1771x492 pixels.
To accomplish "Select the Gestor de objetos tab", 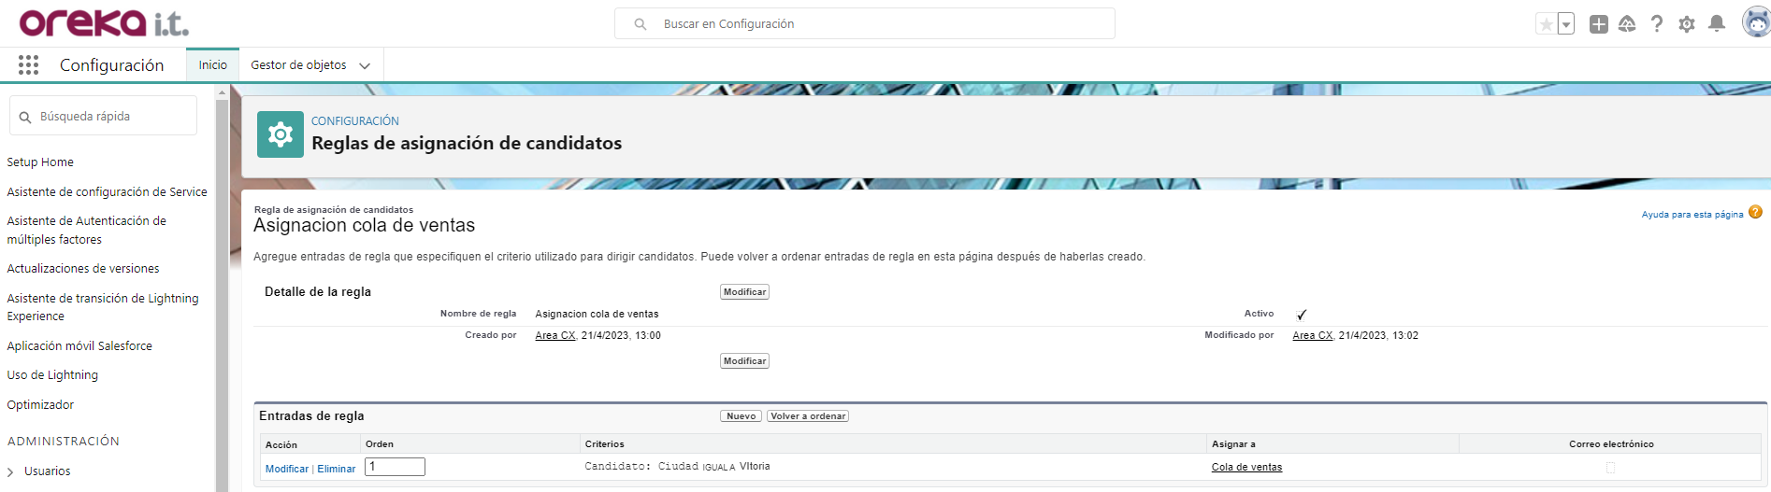I will 298,64.
